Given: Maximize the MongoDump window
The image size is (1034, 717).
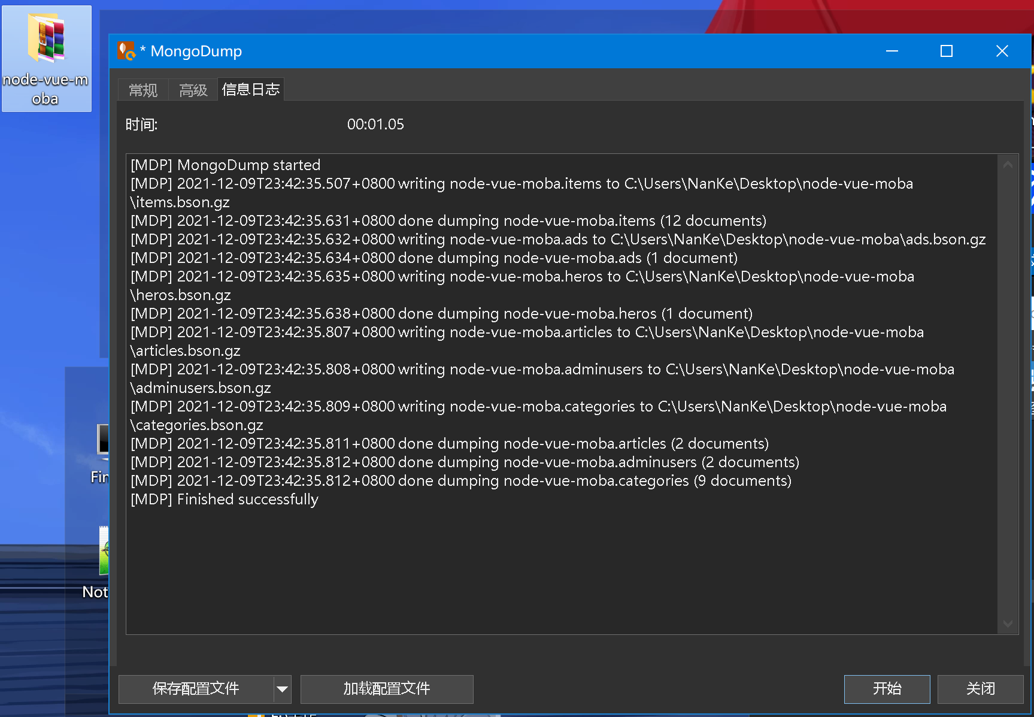Looking at the screenshot, I should click(x=947, y=51).
